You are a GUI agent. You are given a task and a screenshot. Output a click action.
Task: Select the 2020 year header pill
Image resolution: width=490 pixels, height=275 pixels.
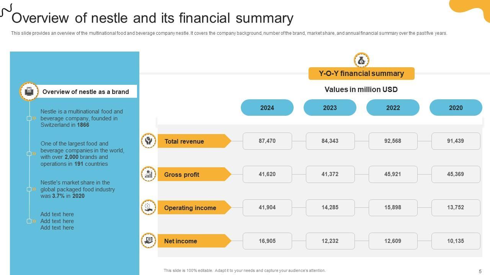click(456, 108)
